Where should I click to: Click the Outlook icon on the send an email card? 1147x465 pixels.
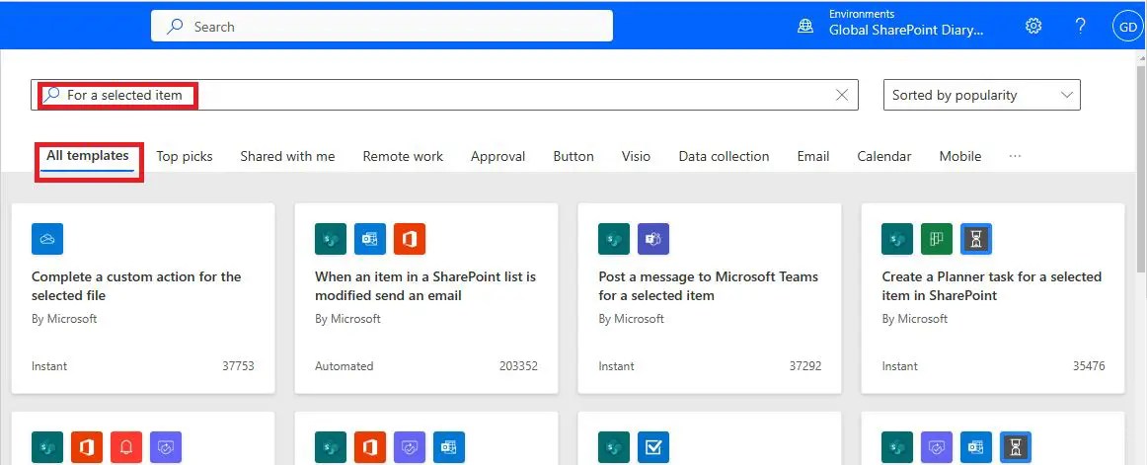pyautogui.click(x=370, y=239)
